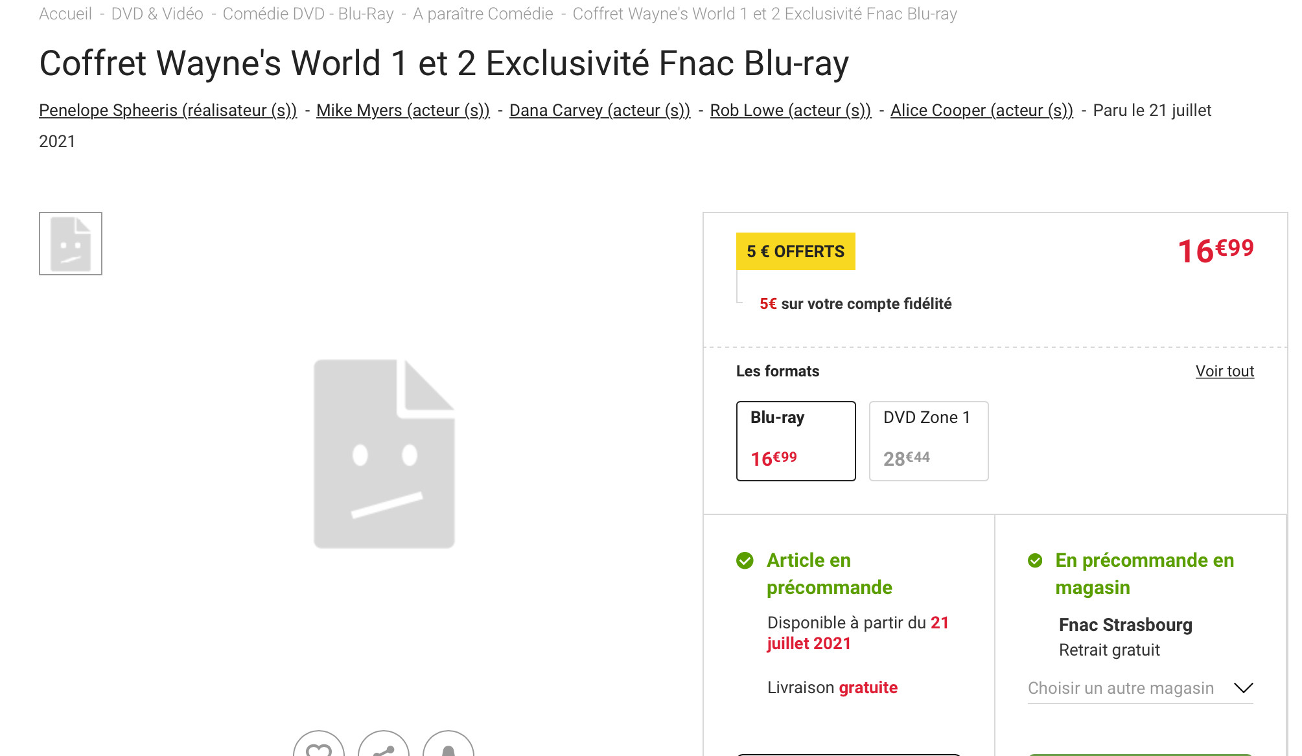Open A paraître Comédie breadcrumb
The width and height of the screenshot is (1302, 756).
point(483,14)
